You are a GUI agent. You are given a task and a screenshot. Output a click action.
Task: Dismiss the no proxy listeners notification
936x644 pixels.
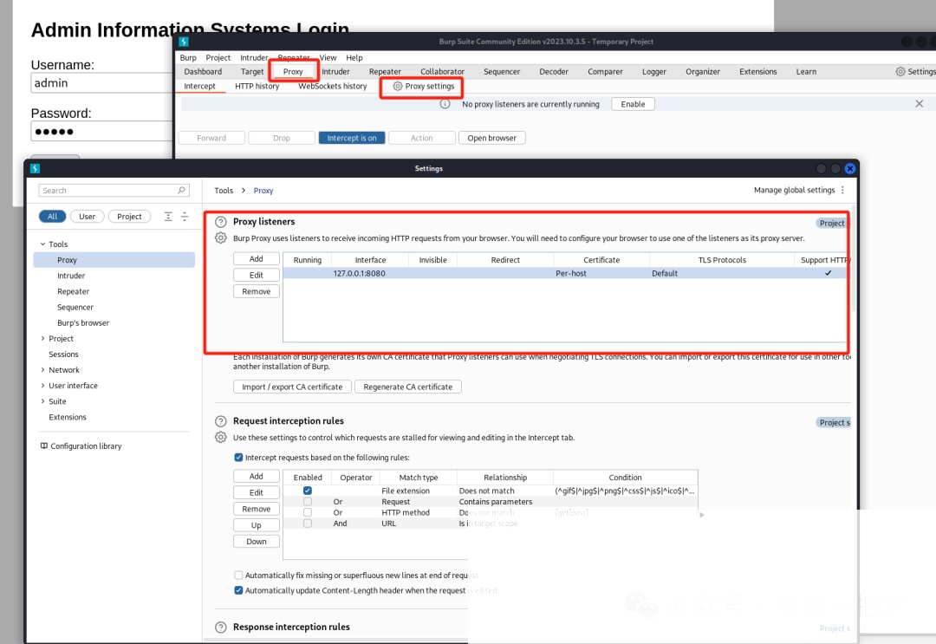(x=920, y=104)
